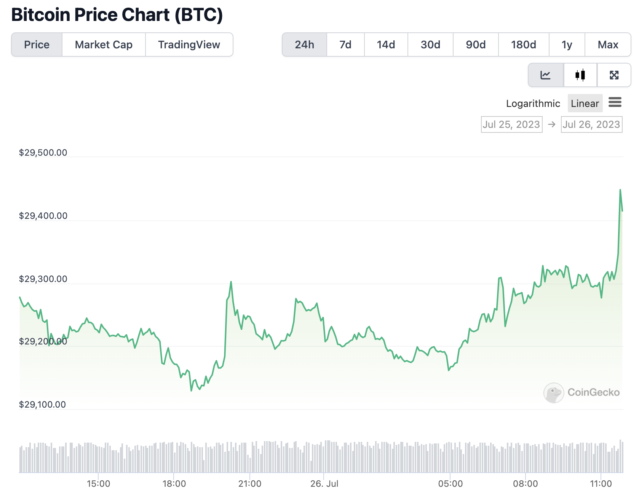Select the 1y time range
Image resolution: width=639 pixels, height=494 pixels.
tap(567, 45)
